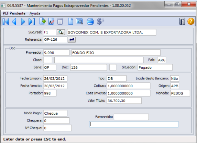Click the Sucursal field F1
Image resolution: width=197 pixels, height=143 pixels.
(x=50, y=32)
